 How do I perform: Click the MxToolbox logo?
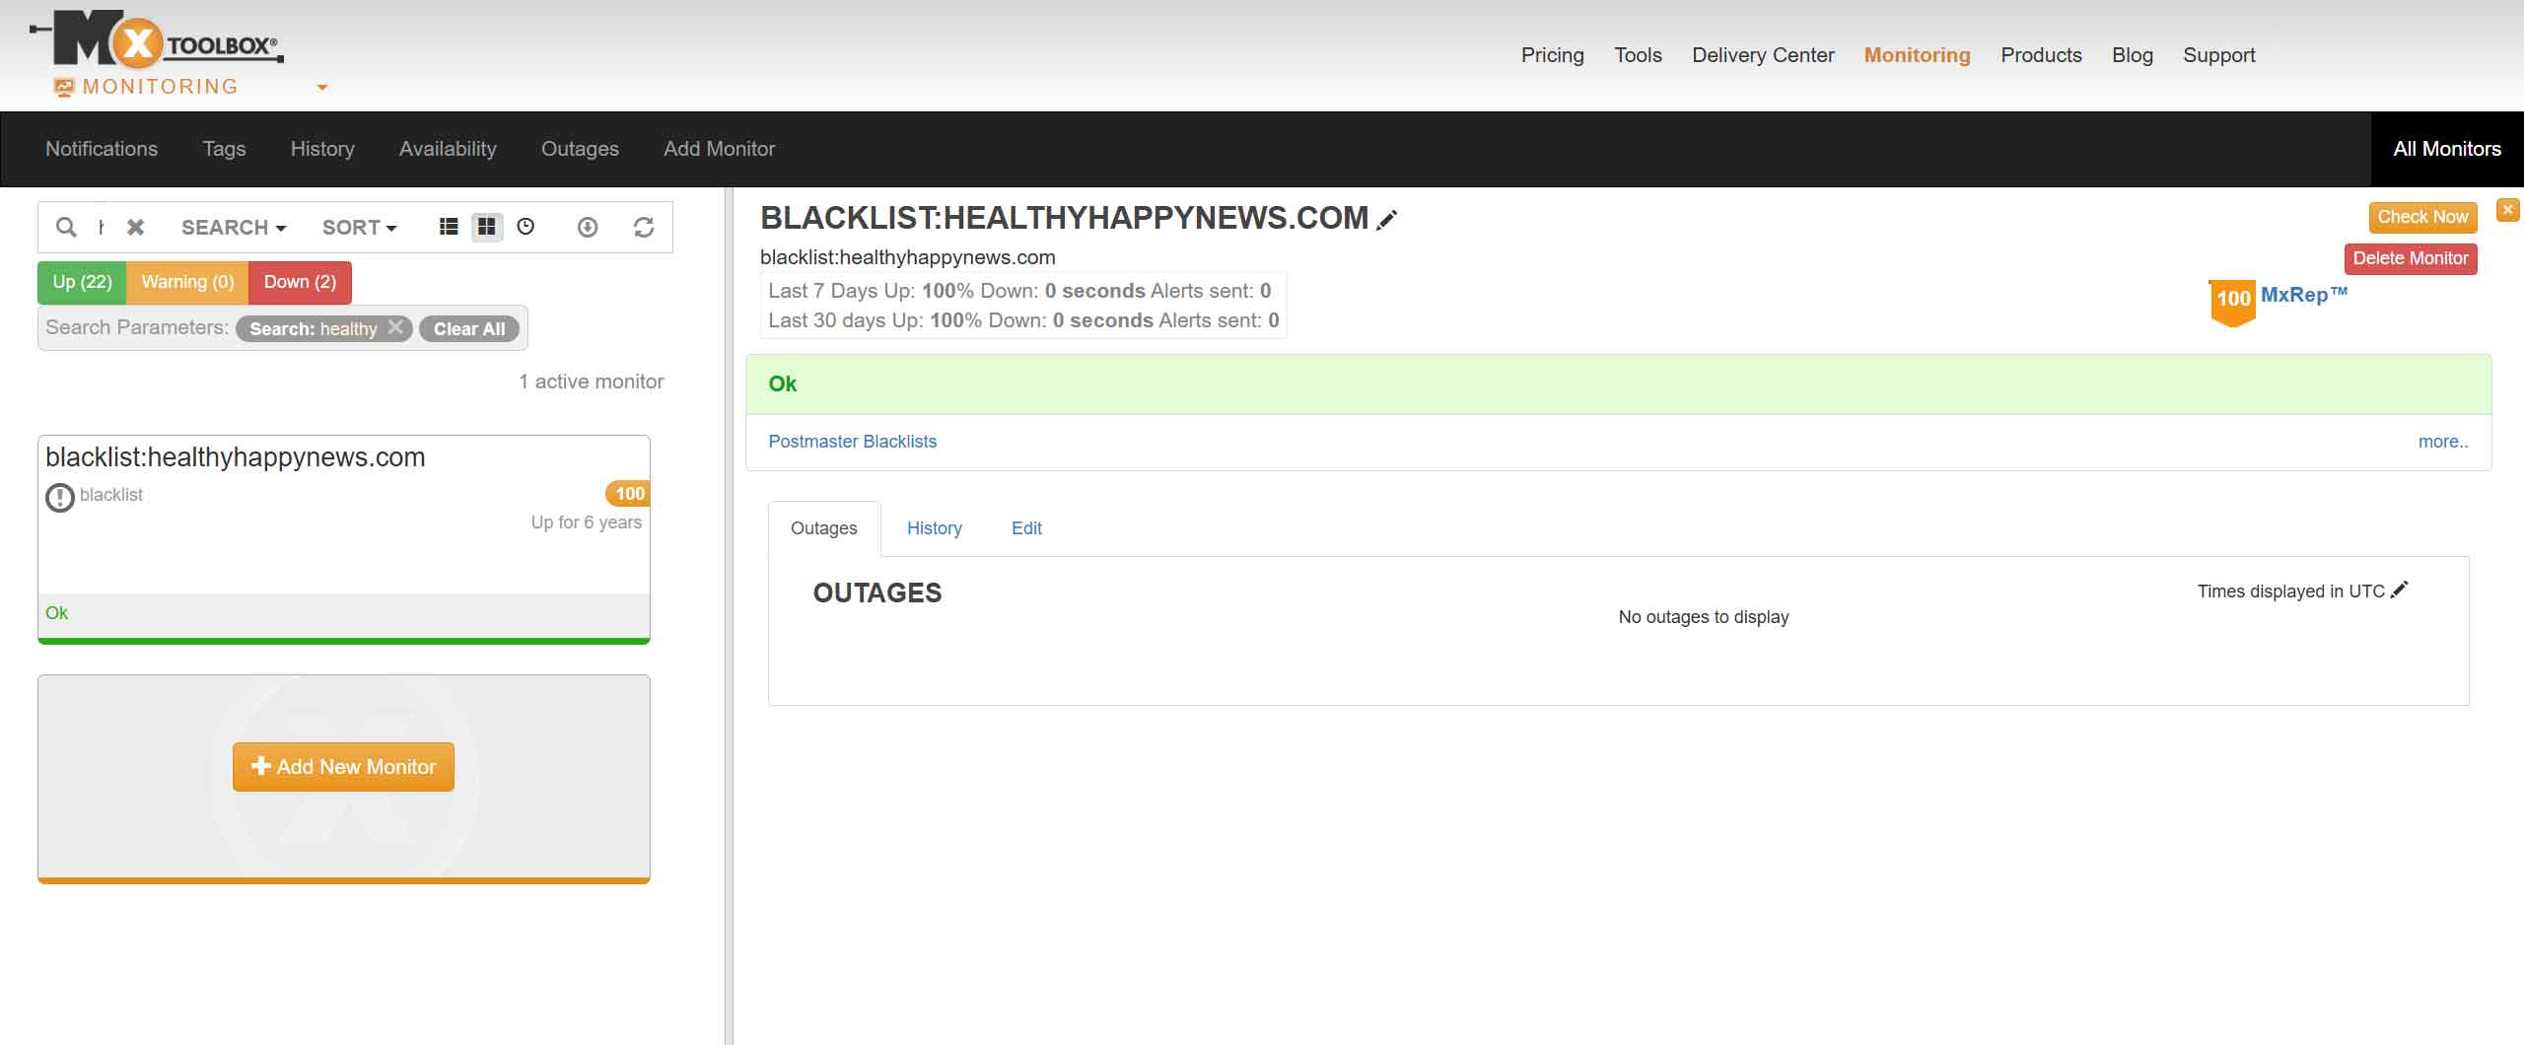click(x=158, y=39)
